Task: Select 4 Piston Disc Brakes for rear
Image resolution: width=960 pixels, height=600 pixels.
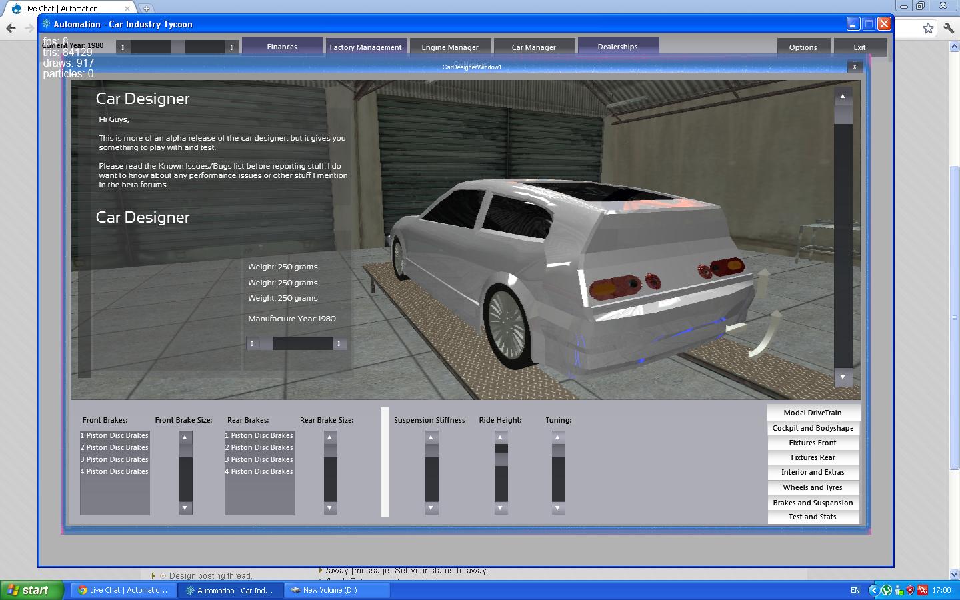Action: [x=259, y=471]
